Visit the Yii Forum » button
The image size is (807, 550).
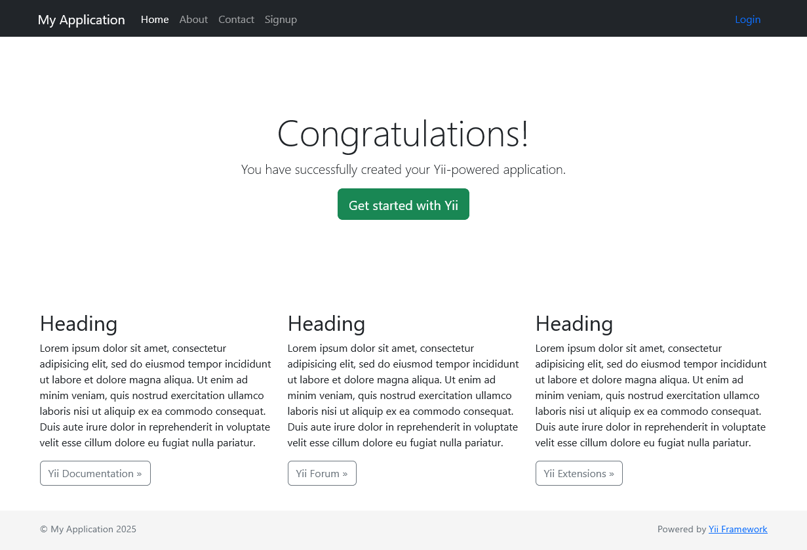(322, 473)
